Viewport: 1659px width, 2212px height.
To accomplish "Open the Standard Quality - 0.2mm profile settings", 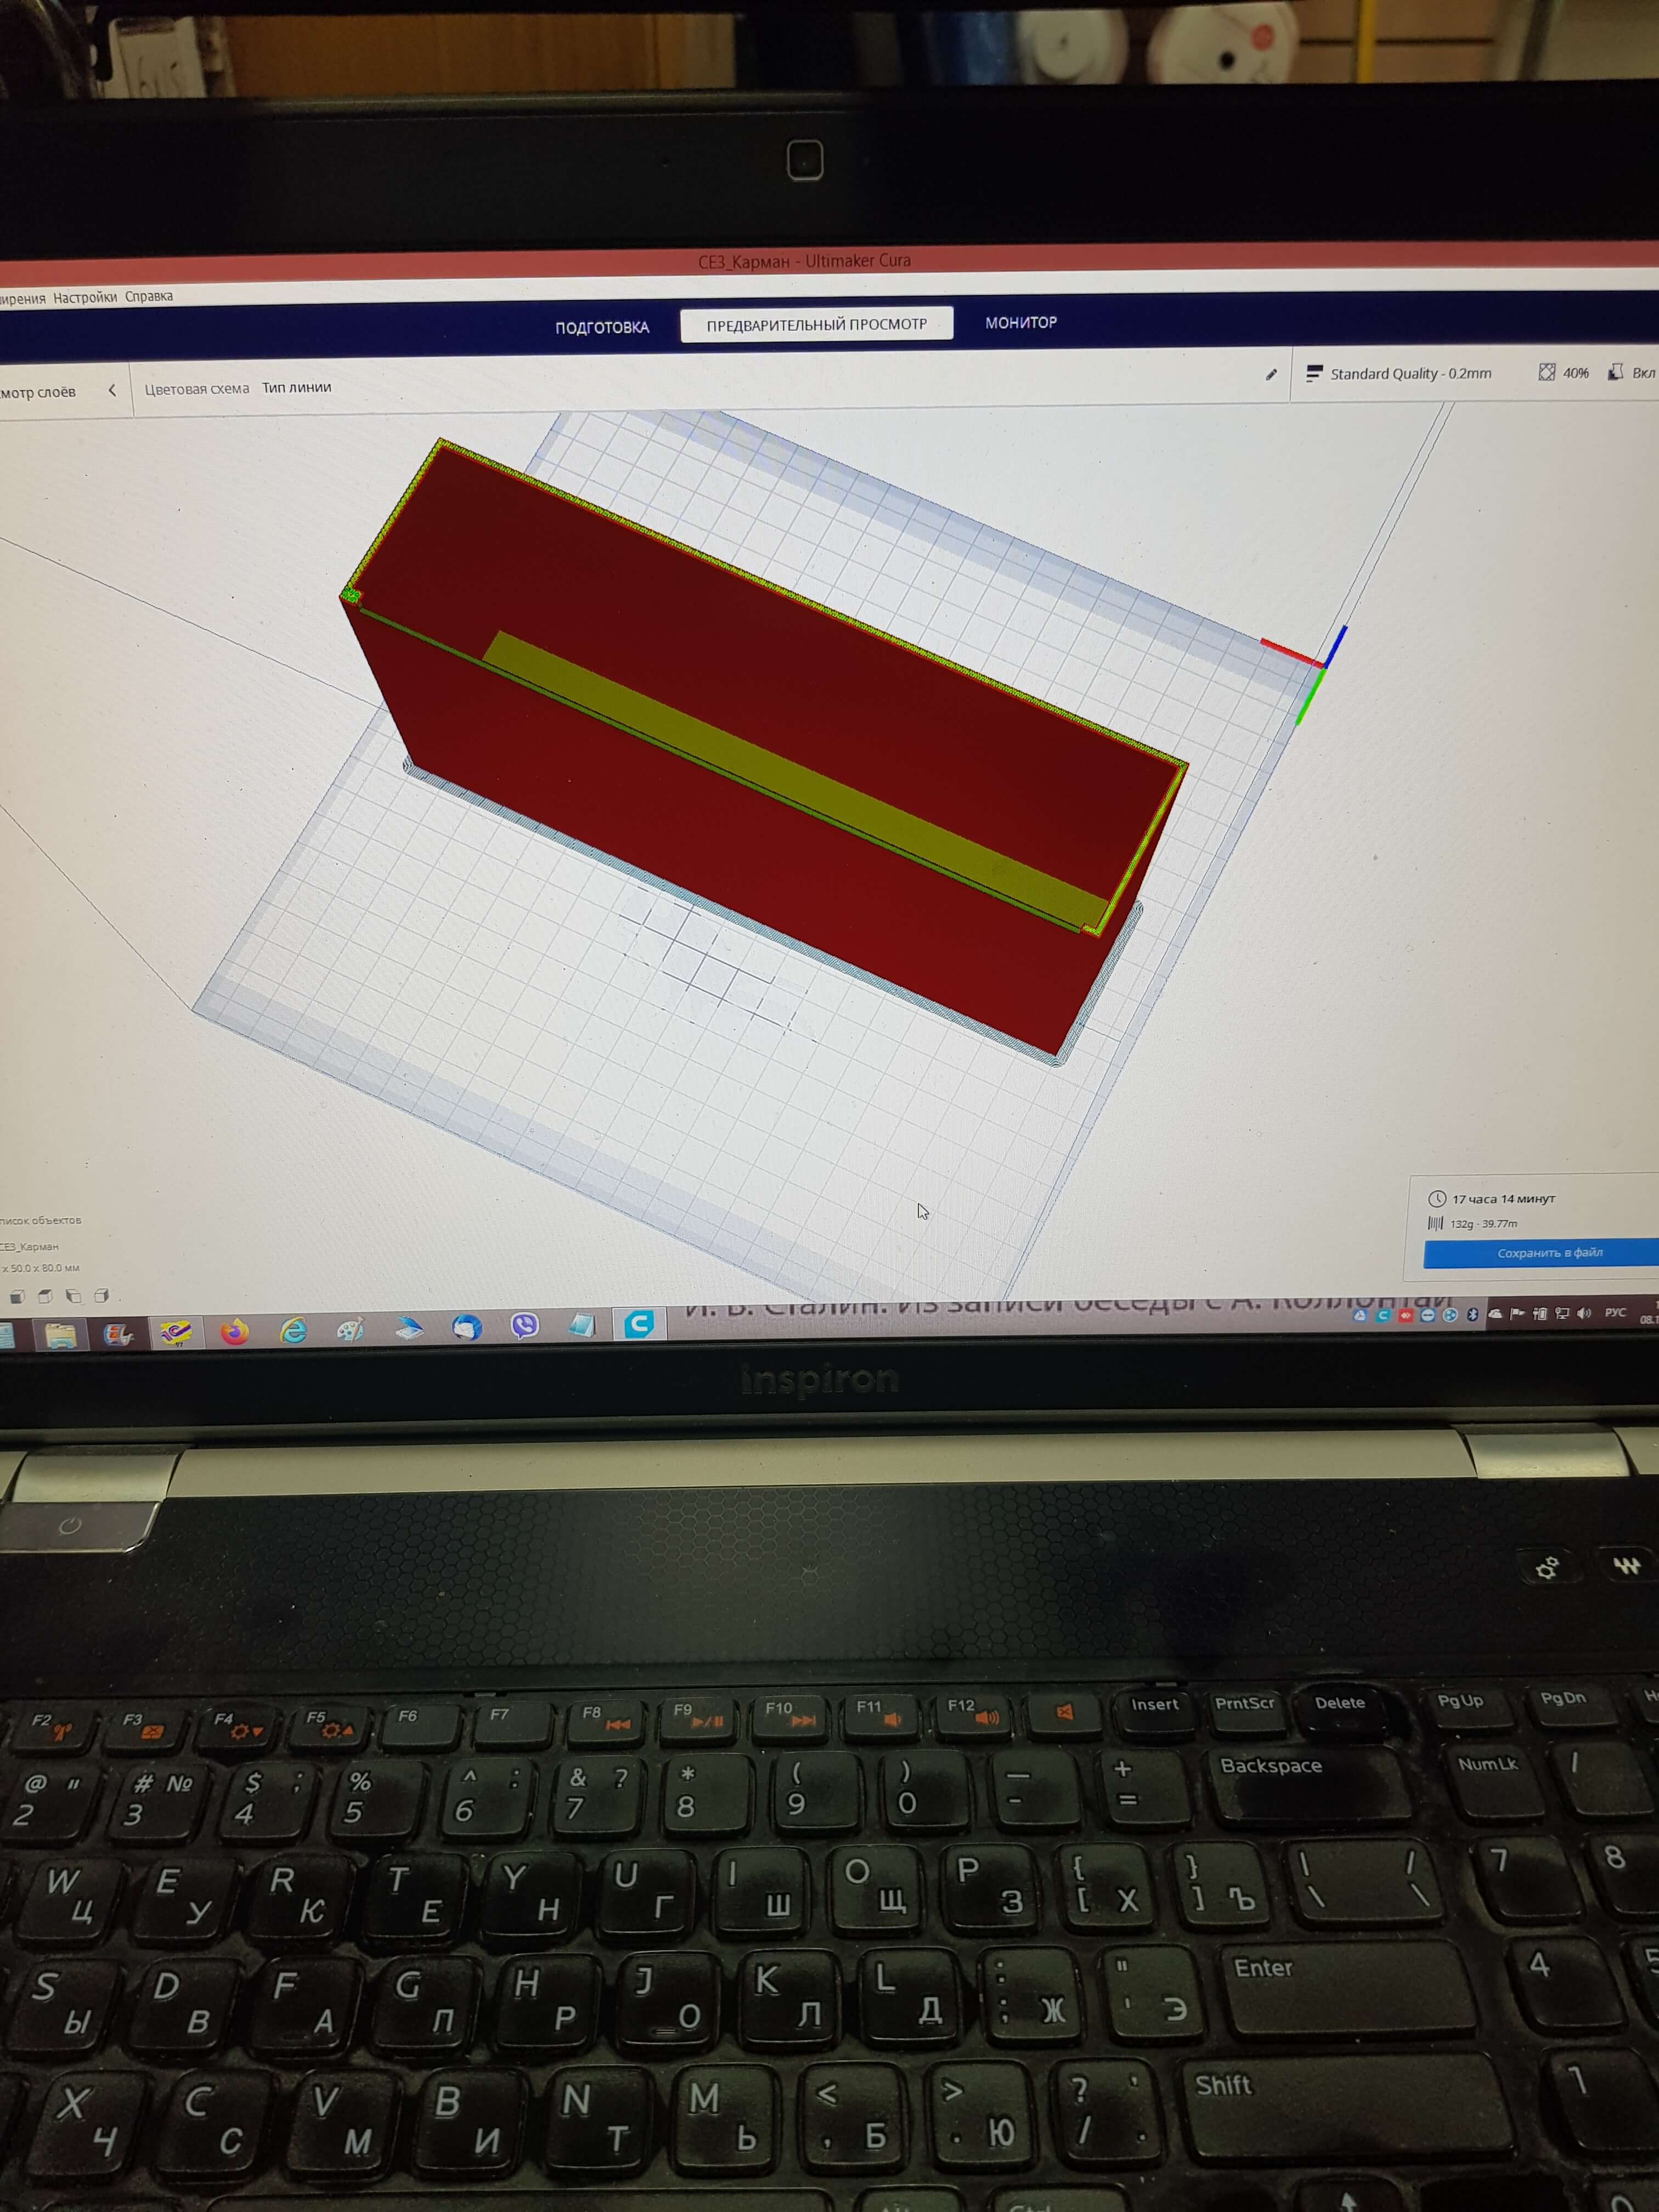I will tap(1399, 373).
